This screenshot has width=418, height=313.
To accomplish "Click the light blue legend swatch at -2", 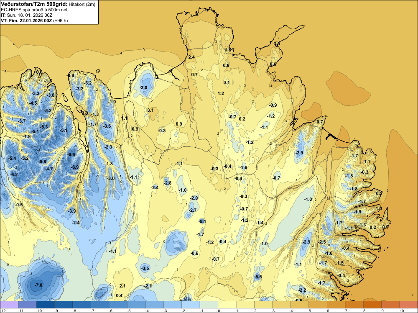I will 191,305.
